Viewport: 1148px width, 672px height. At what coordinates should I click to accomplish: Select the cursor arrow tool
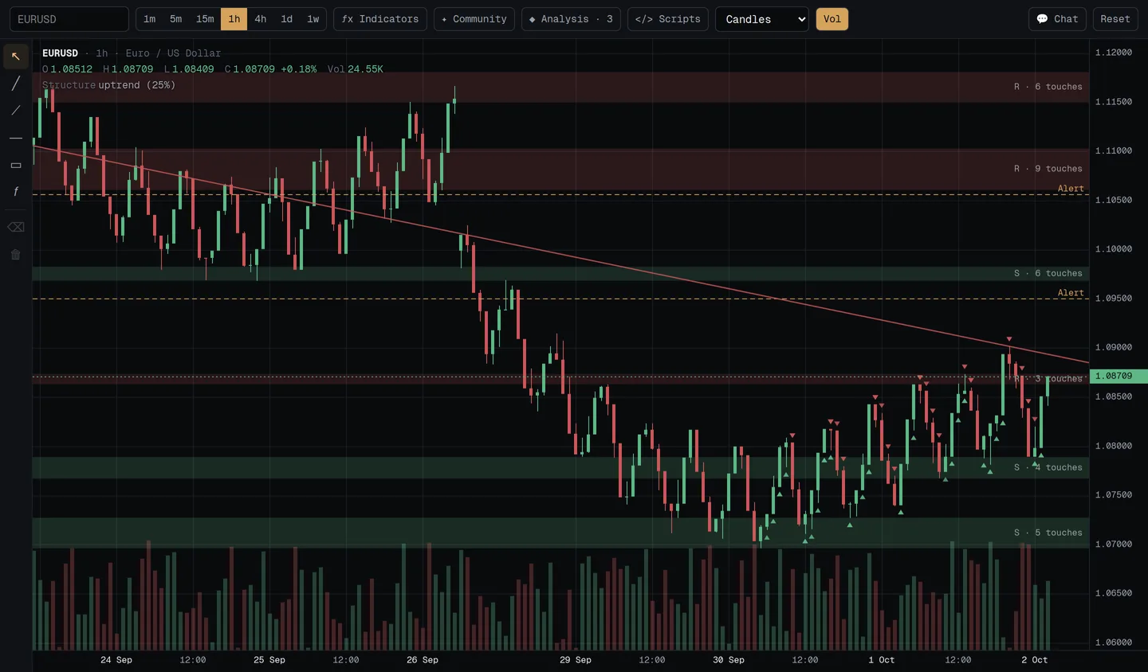(16, 57)
